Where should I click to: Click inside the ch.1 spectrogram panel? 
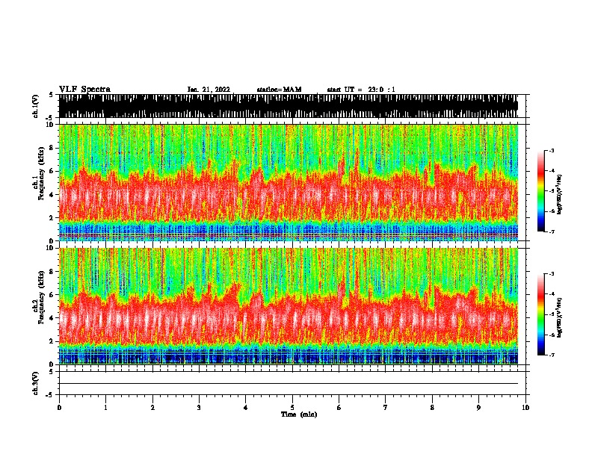[289, 182]
